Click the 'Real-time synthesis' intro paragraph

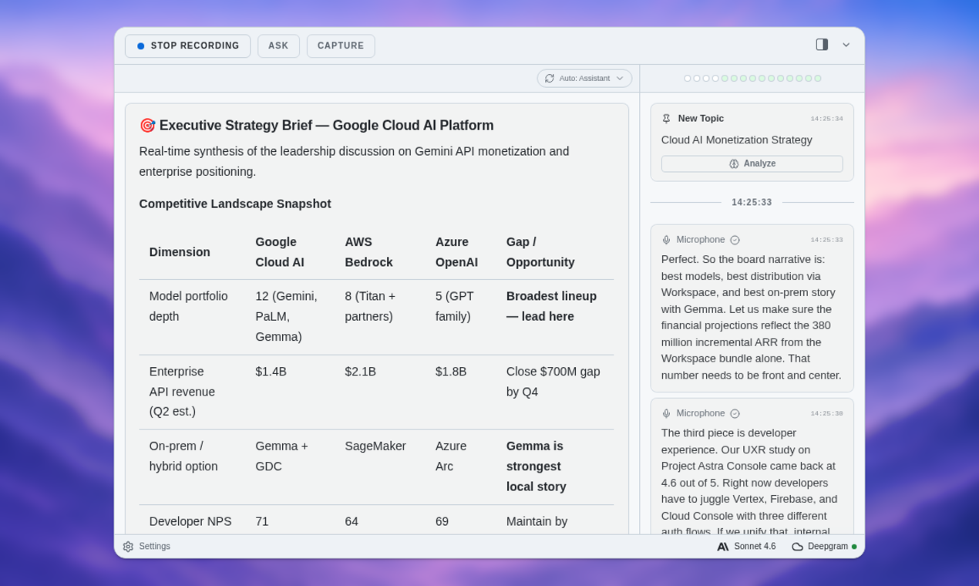[355, 161]
